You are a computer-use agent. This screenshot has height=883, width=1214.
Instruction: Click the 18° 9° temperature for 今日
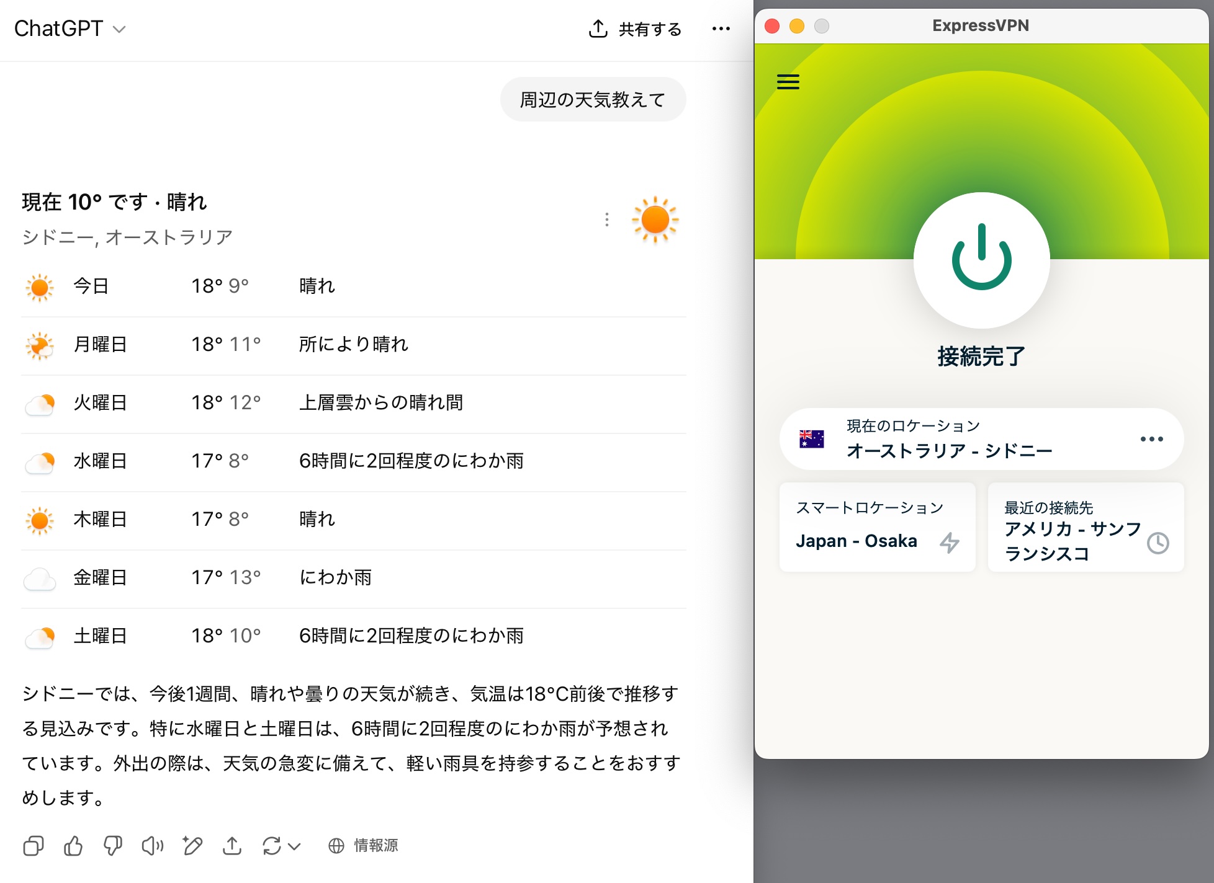point(220,286)
